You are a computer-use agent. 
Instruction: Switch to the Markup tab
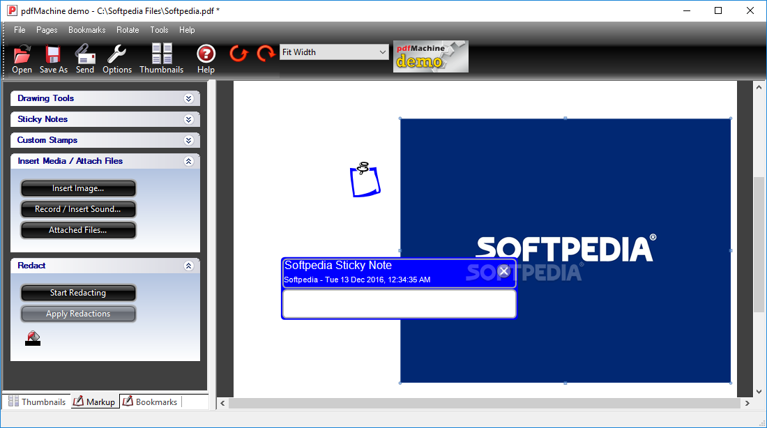pyautogui.click(x=95, y=402)
